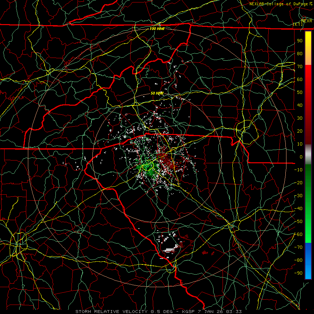Click the 50 NMI range ring label
The image size is (314, 314).
coord(157,93)
